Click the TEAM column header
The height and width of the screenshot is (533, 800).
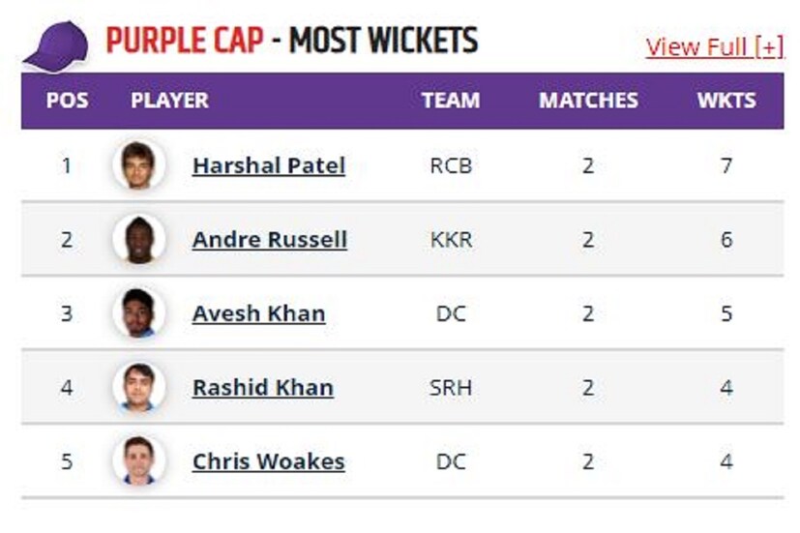tap(450, 101)
